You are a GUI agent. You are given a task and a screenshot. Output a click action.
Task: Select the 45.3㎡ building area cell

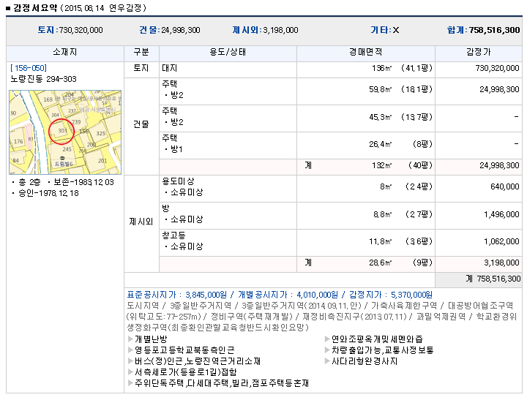click(x=366, y=118)
